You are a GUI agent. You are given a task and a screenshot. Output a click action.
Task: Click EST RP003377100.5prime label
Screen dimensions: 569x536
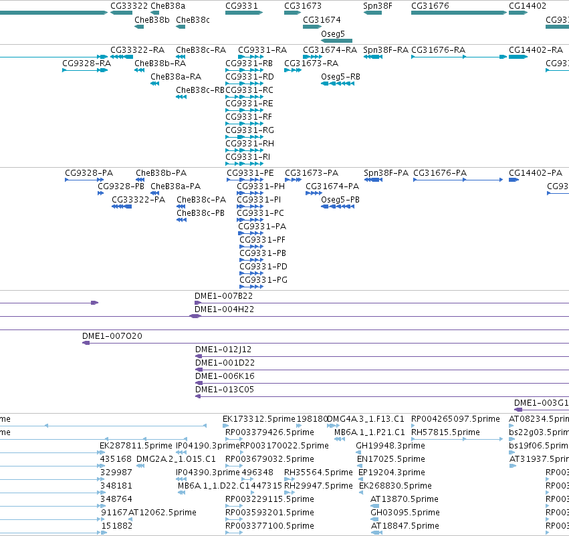[269, 526]
